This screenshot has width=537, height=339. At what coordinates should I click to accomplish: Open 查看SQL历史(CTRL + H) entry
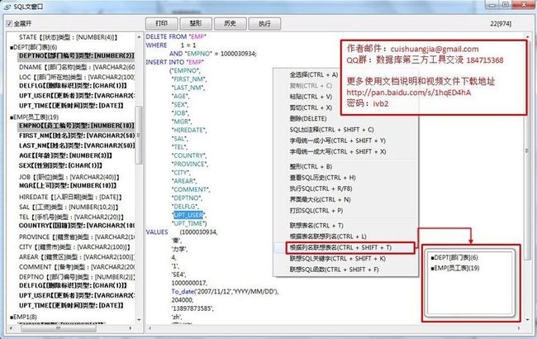322,178
